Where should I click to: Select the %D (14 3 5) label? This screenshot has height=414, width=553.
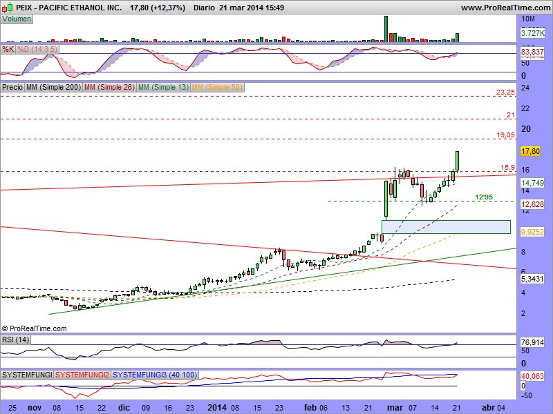[37, 49]
